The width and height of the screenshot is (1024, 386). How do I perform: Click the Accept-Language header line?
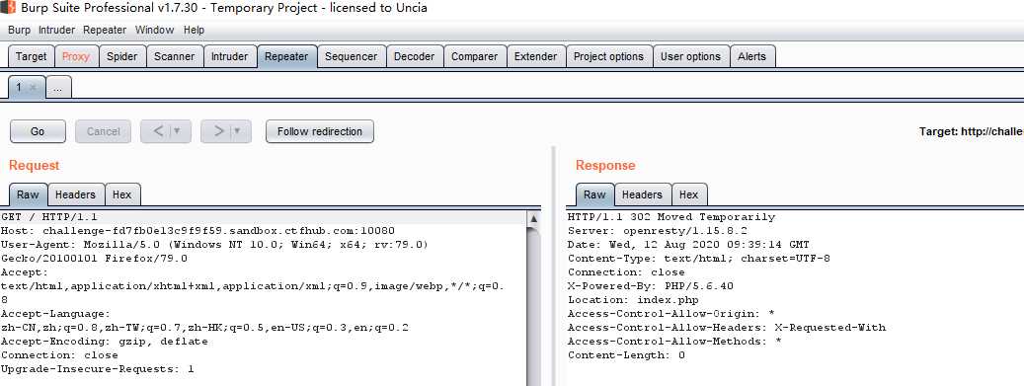tap(205, 320)
